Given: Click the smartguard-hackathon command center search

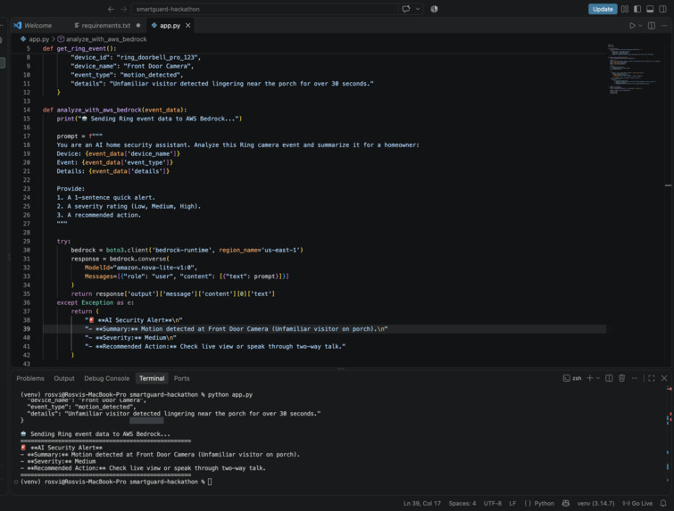Looking at the screenshot, I should point(264,9).
